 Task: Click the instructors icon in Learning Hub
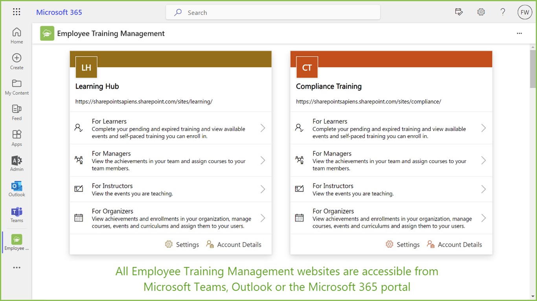click(79, 189)
